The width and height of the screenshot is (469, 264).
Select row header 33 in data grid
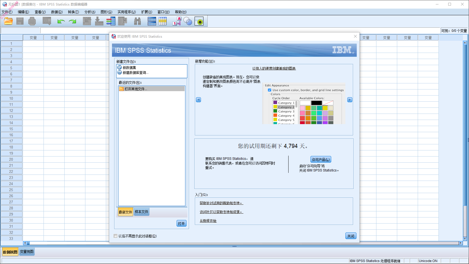[x=11, y=239]
